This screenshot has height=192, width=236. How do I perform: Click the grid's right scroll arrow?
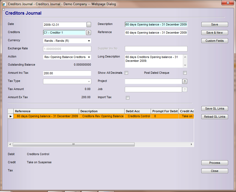click(x=191, y=145)
